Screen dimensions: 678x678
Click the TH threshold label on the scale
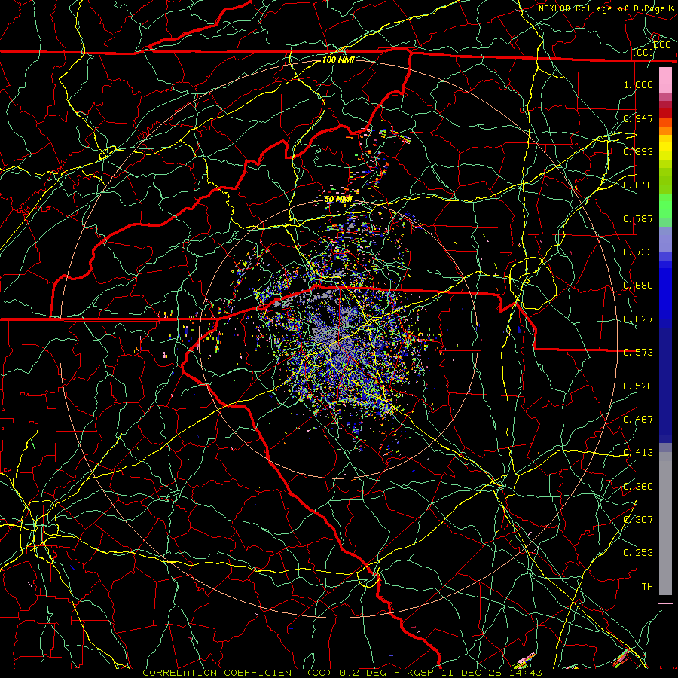(647, 587)
